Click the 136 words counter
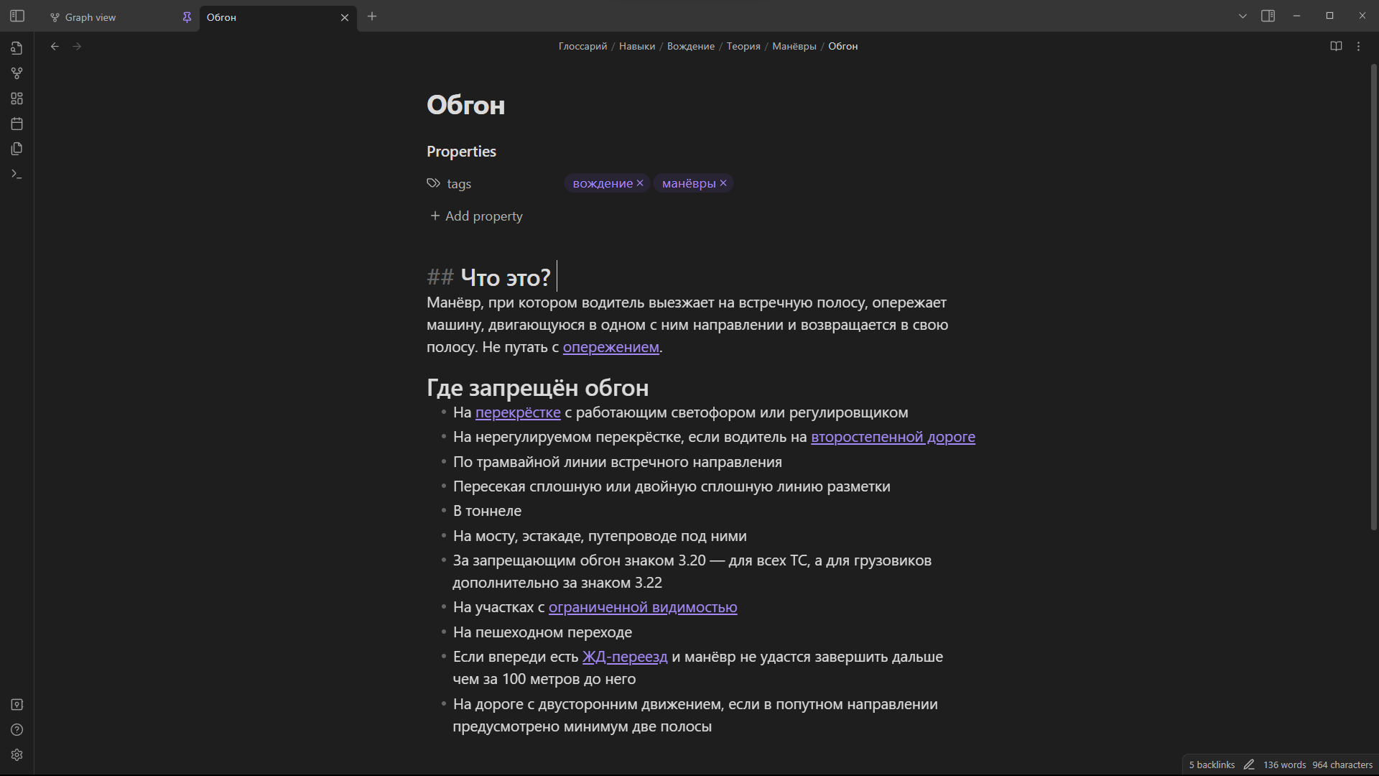Viewport: 1379px width, 776px height. click(x=1285, y=765)
